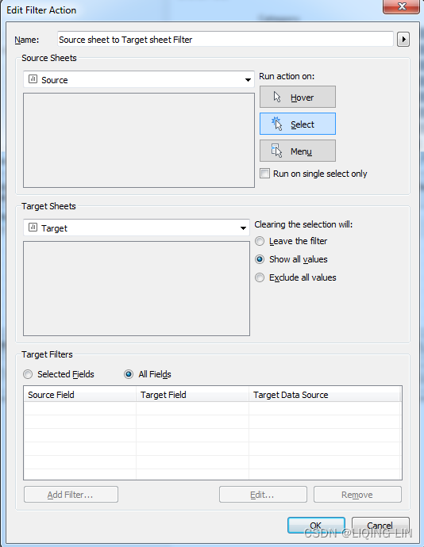Click the Edit button under filters table
Viewport: 424px width, 547px height.
click(263, 495)
